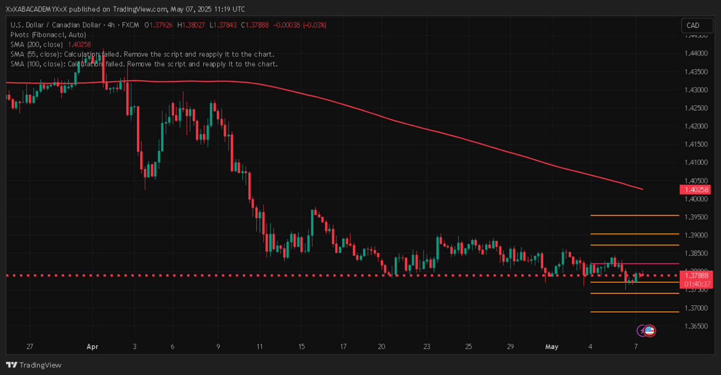Click the Apr label on time axis
The height and width of the screenshot is (375, 721).
[x=92, y=346]
